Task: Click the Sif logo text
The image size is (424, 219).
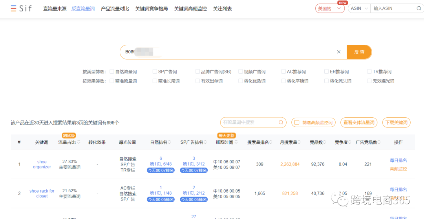Action: [x=25, y=8]
